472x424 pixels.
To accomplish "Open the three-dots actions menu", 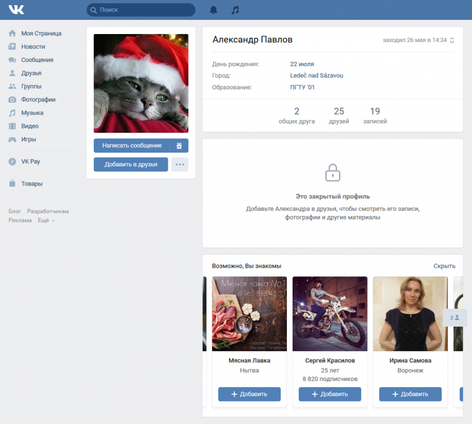I will 180,165.
